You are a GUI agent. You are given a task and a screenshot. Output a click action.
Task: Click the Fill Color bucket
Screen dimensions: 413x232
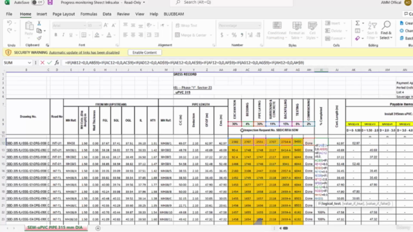click(97, 35)
